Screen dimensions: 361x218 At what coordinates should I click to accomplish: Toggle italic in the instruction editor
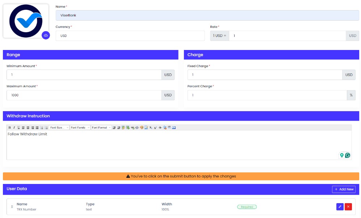click(14, 128)
